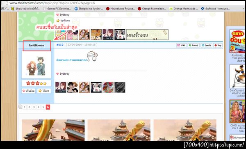Open the first game screenshot below pagination

(x=53, y=130)
